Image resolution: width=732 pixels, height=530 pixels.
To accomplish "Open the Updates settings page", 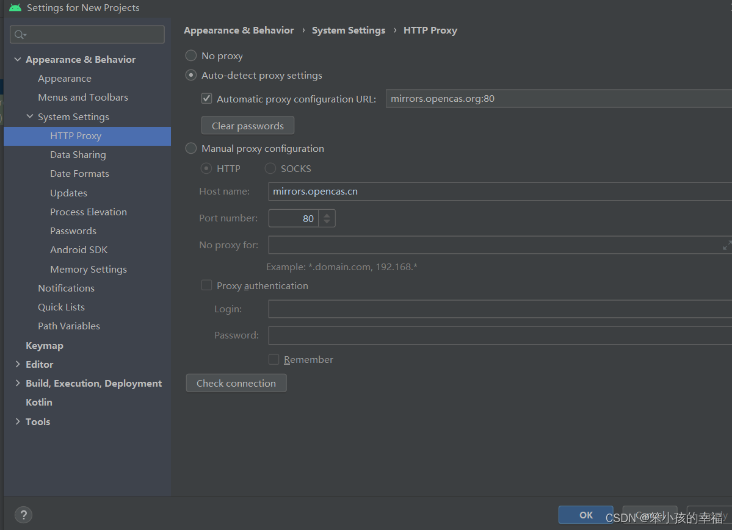I will (x=68, y=193).
